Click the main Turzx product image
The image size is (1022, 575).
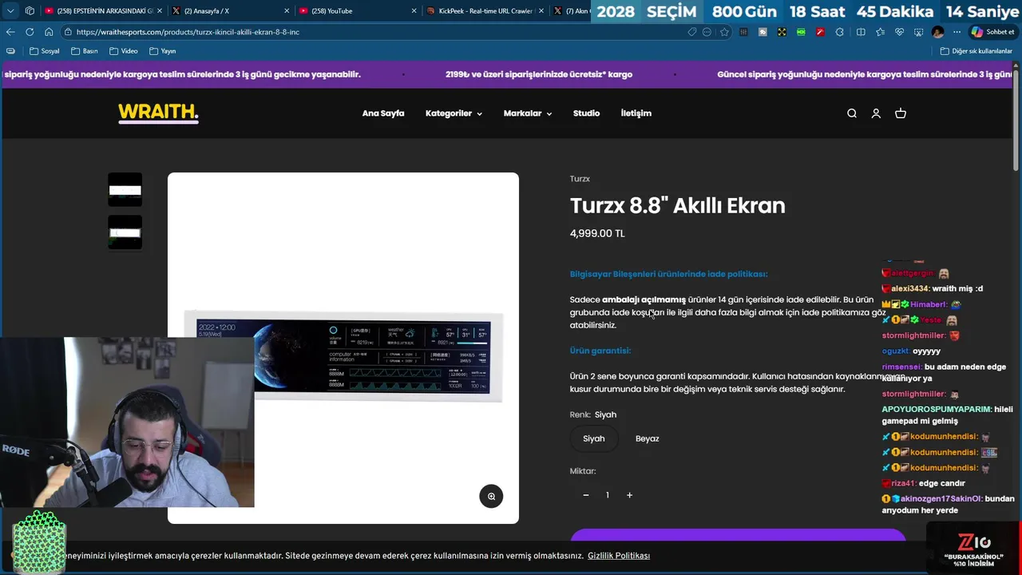343,348
